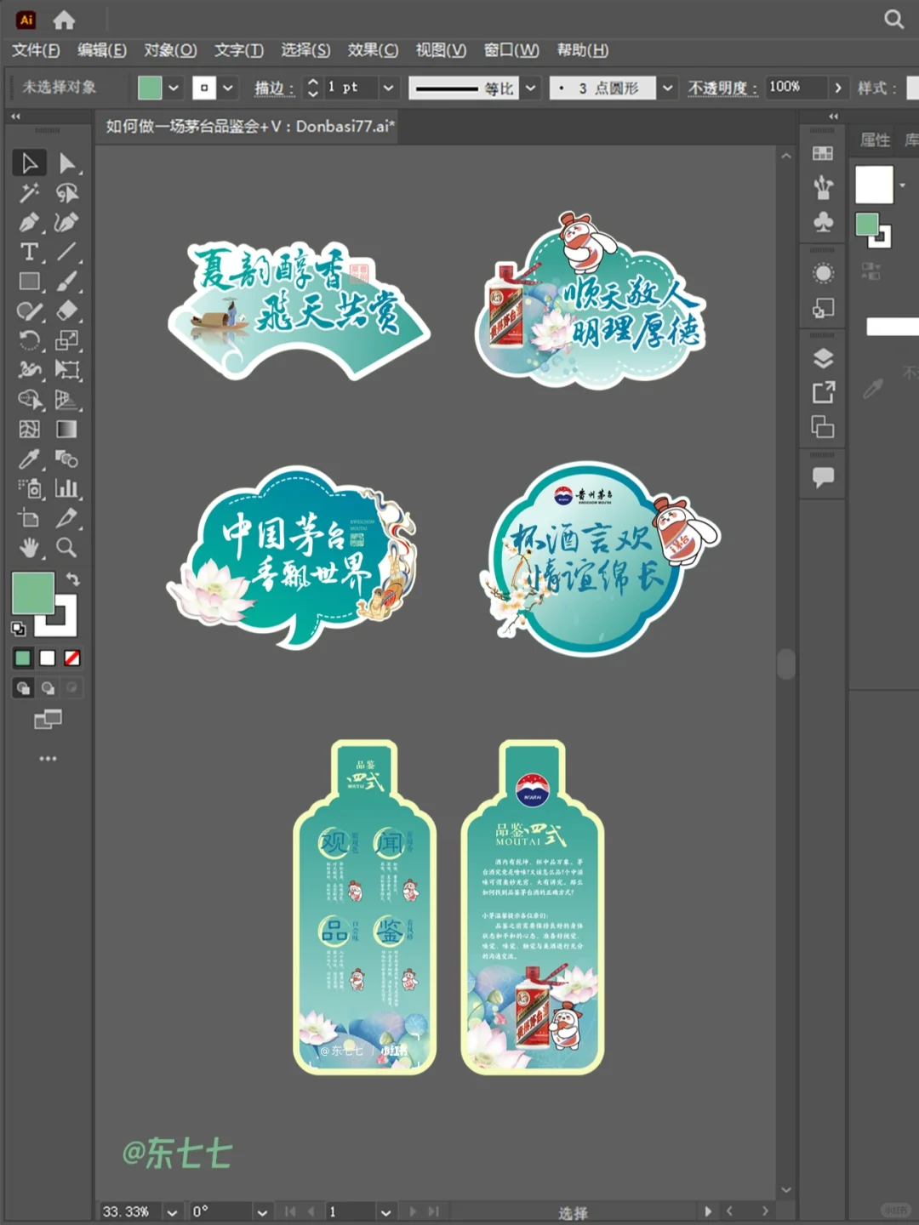Set paint mode to Gradient
Viewport: 919px width, 1225px height.
click(48, 658)
